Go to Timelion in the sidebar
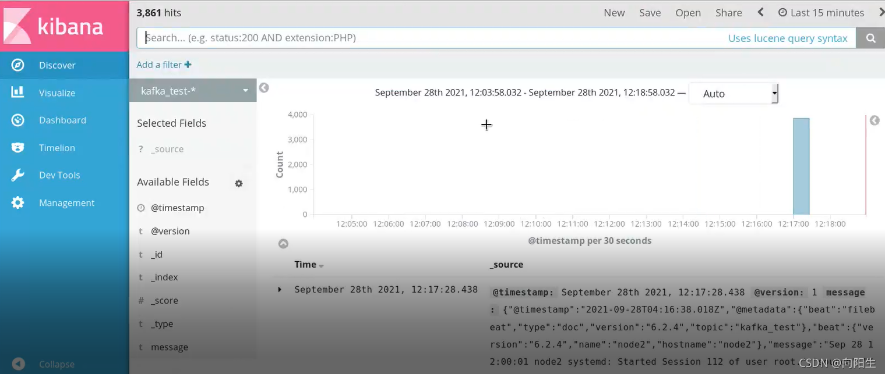885x374 pixels. click(x=57, y=148)
